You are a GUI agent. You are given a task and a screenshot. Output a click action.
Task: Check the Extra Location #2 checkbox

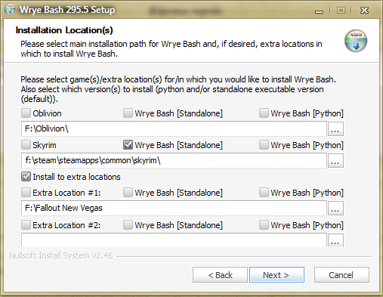26,225
